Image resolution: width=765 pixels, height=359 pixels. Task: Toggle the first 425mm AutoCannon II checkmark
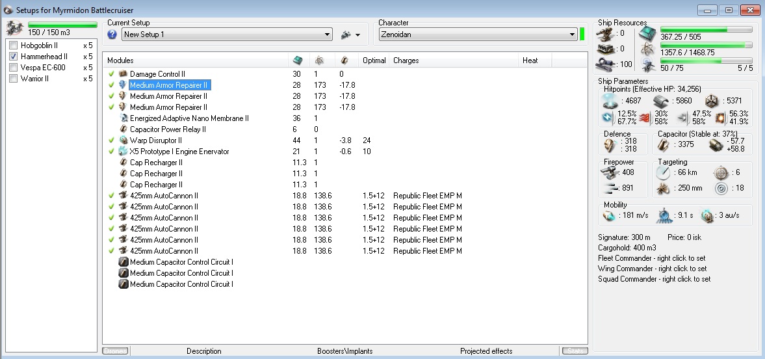[111, 195]
